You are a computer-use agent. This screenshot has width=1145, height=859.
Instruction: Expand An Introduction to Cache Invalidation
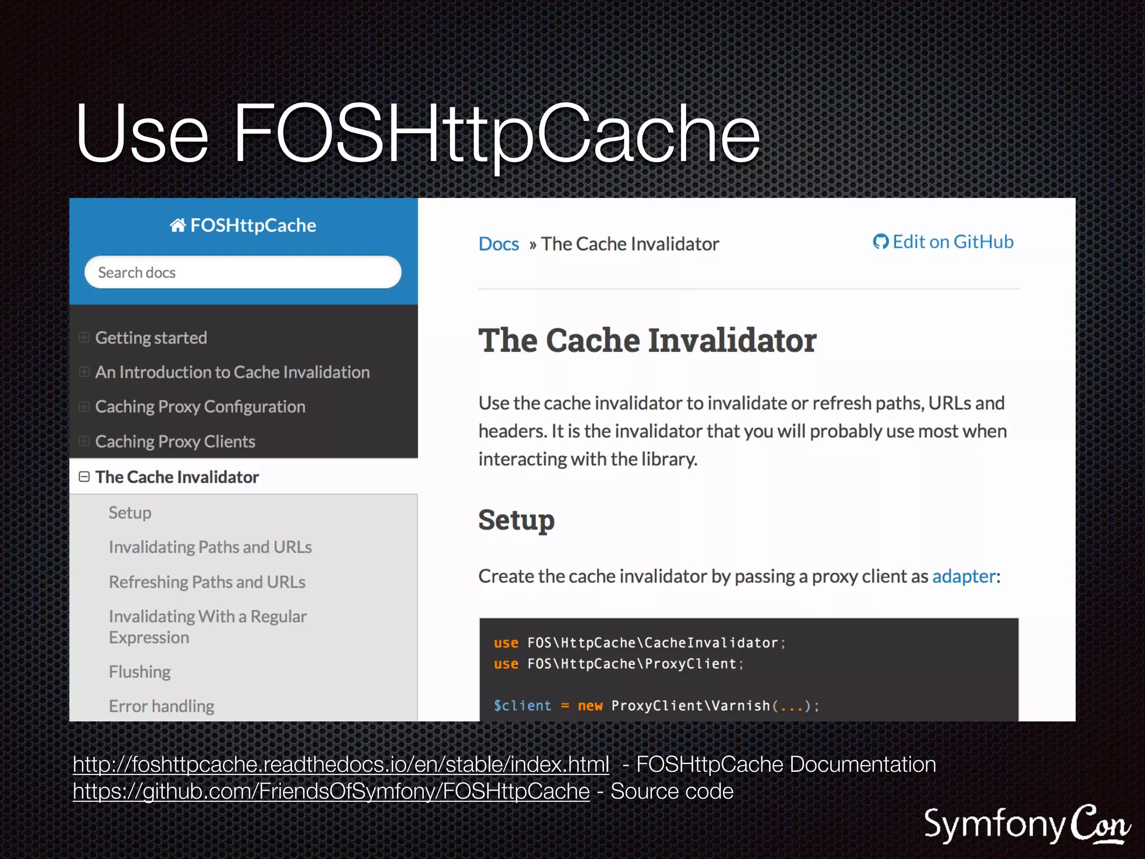(x=84, y=372)
